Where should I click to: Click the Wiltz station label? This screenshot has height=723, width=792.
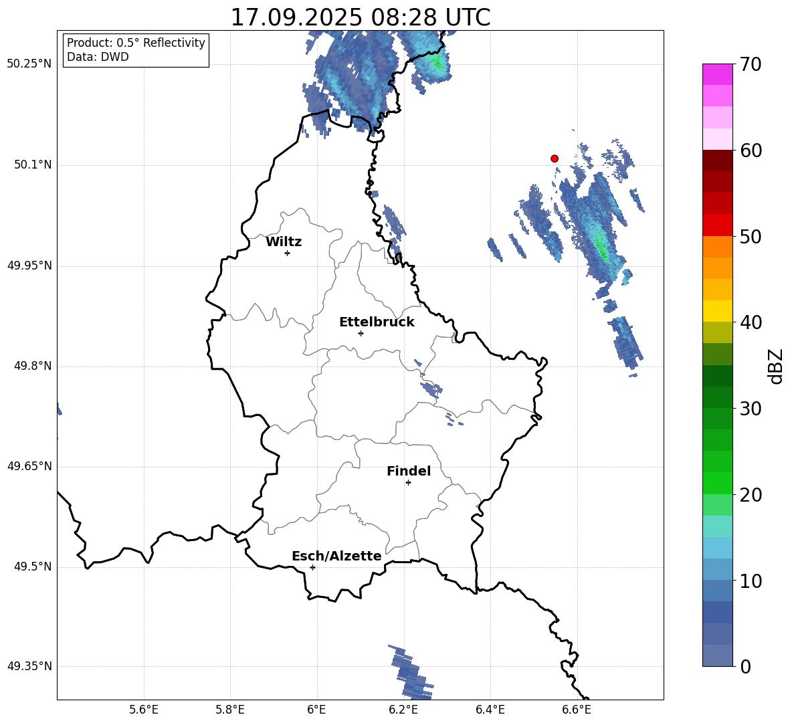284,242
